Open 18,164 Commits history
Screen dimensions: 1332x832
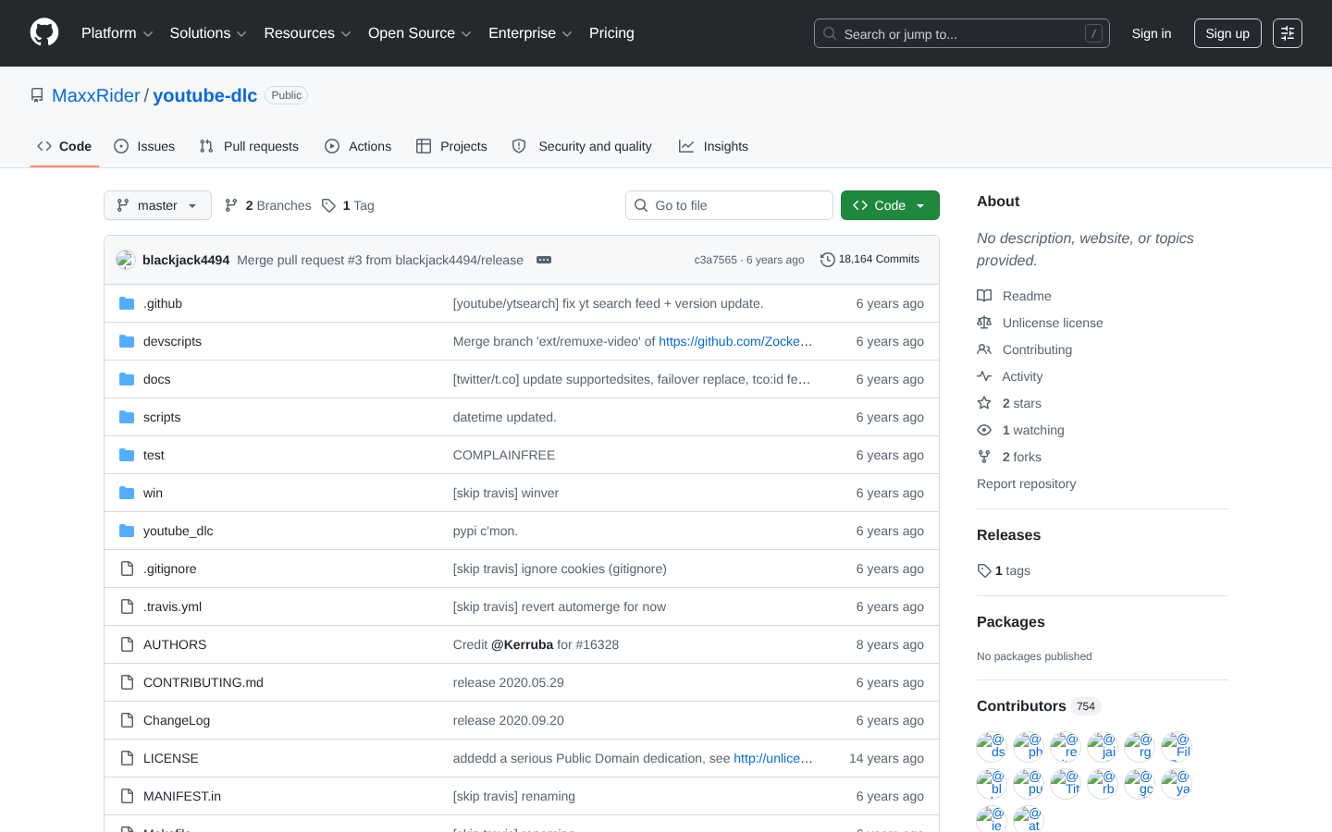870,260
